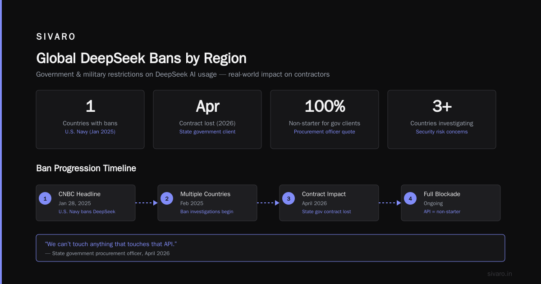Viewport: 541px width, 284px height.
Task: Click the step 2 circle badge
Action: click(x=167, y=198)
